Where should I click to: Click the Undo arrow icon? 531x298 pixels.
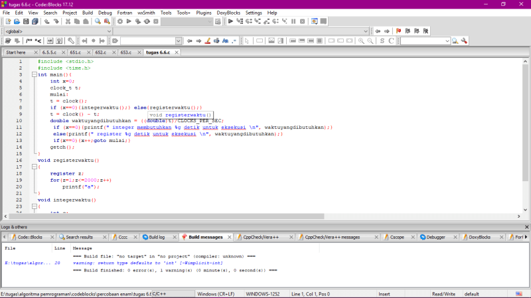[47, 21]
